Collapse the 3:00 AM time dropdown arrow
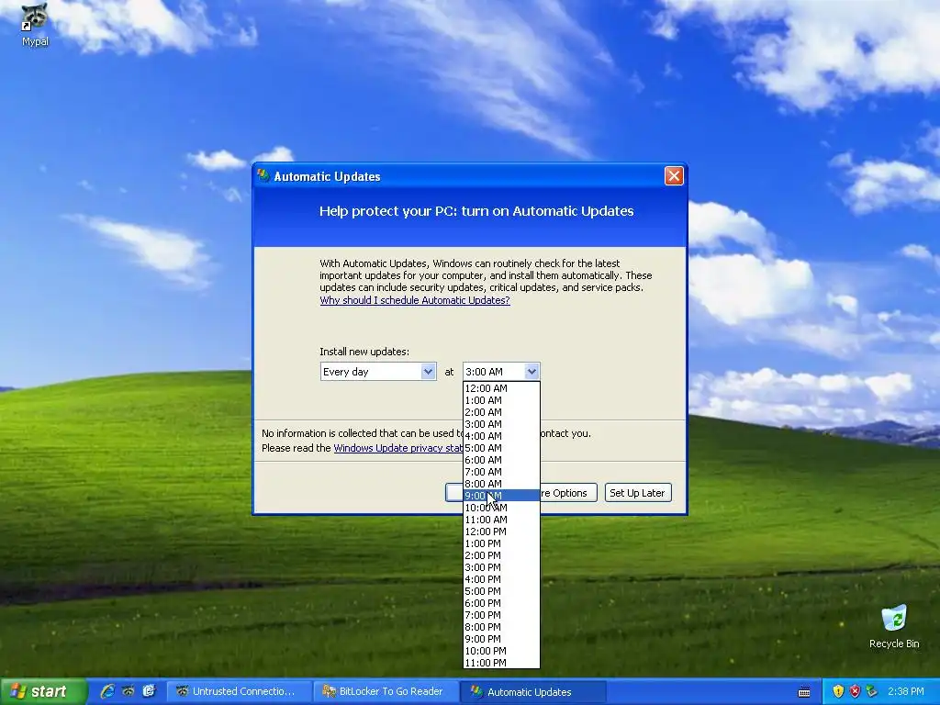 532,372
